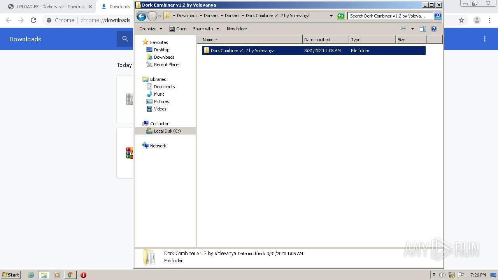Create a New folder
Screen dimensions: 498x280
coord(237,29)
